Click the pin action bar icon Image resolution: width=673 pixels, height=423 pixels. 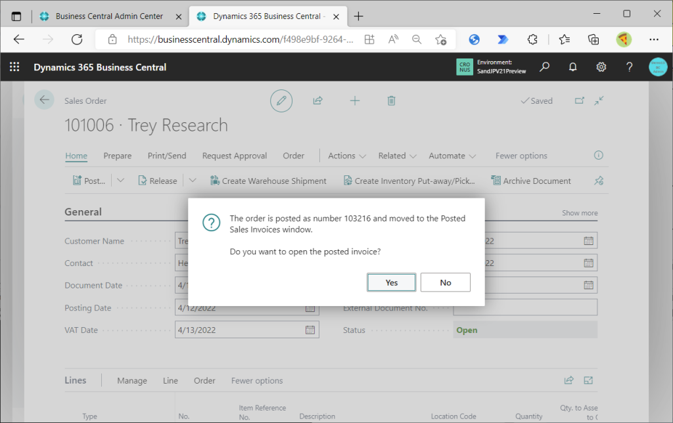pos(598,181)
